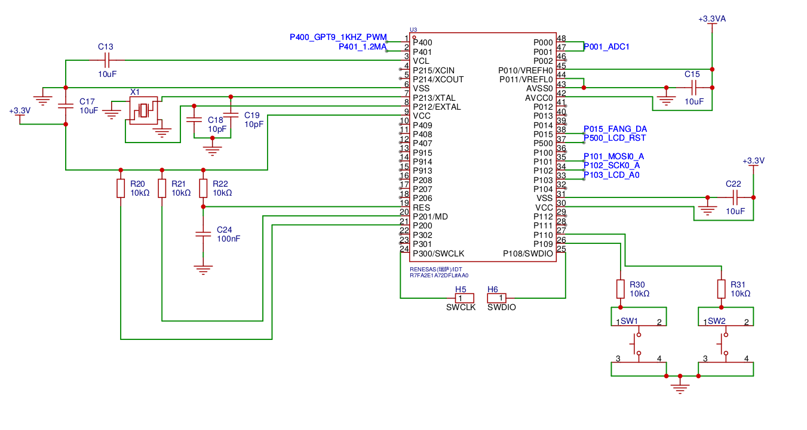The image size is (807, 430).
Task: Click the +3.3VA power symbol
Action: pyautogui.click(x=712, y=24)
